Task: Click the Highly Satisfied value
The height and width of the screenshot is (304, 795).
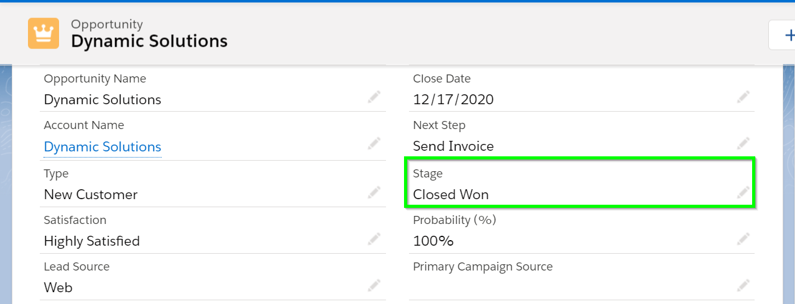Action: pos(91,241)
